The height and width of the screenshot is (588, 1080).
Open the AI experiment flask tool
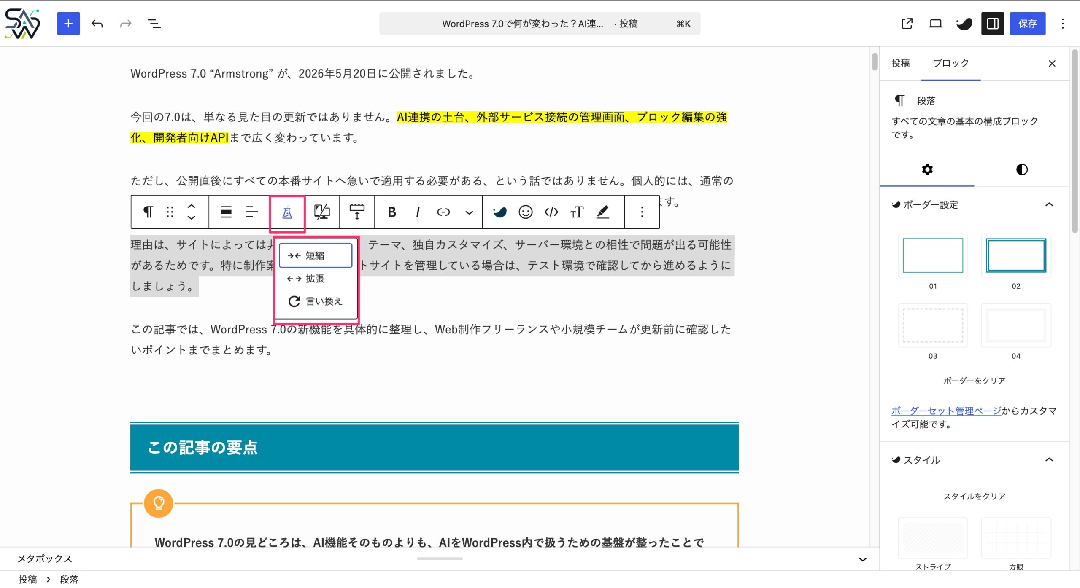287,212
